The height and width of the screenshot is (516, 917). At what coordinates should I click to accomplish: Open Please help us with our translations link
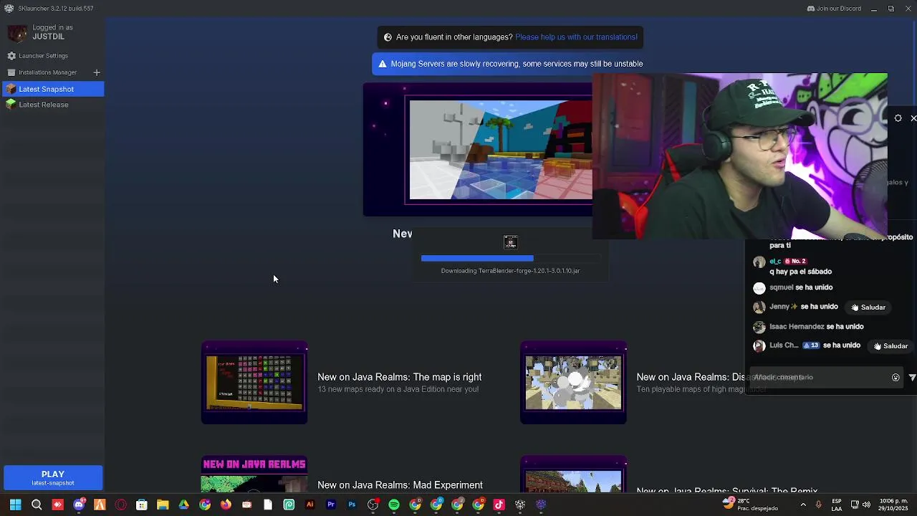point(576,37)
